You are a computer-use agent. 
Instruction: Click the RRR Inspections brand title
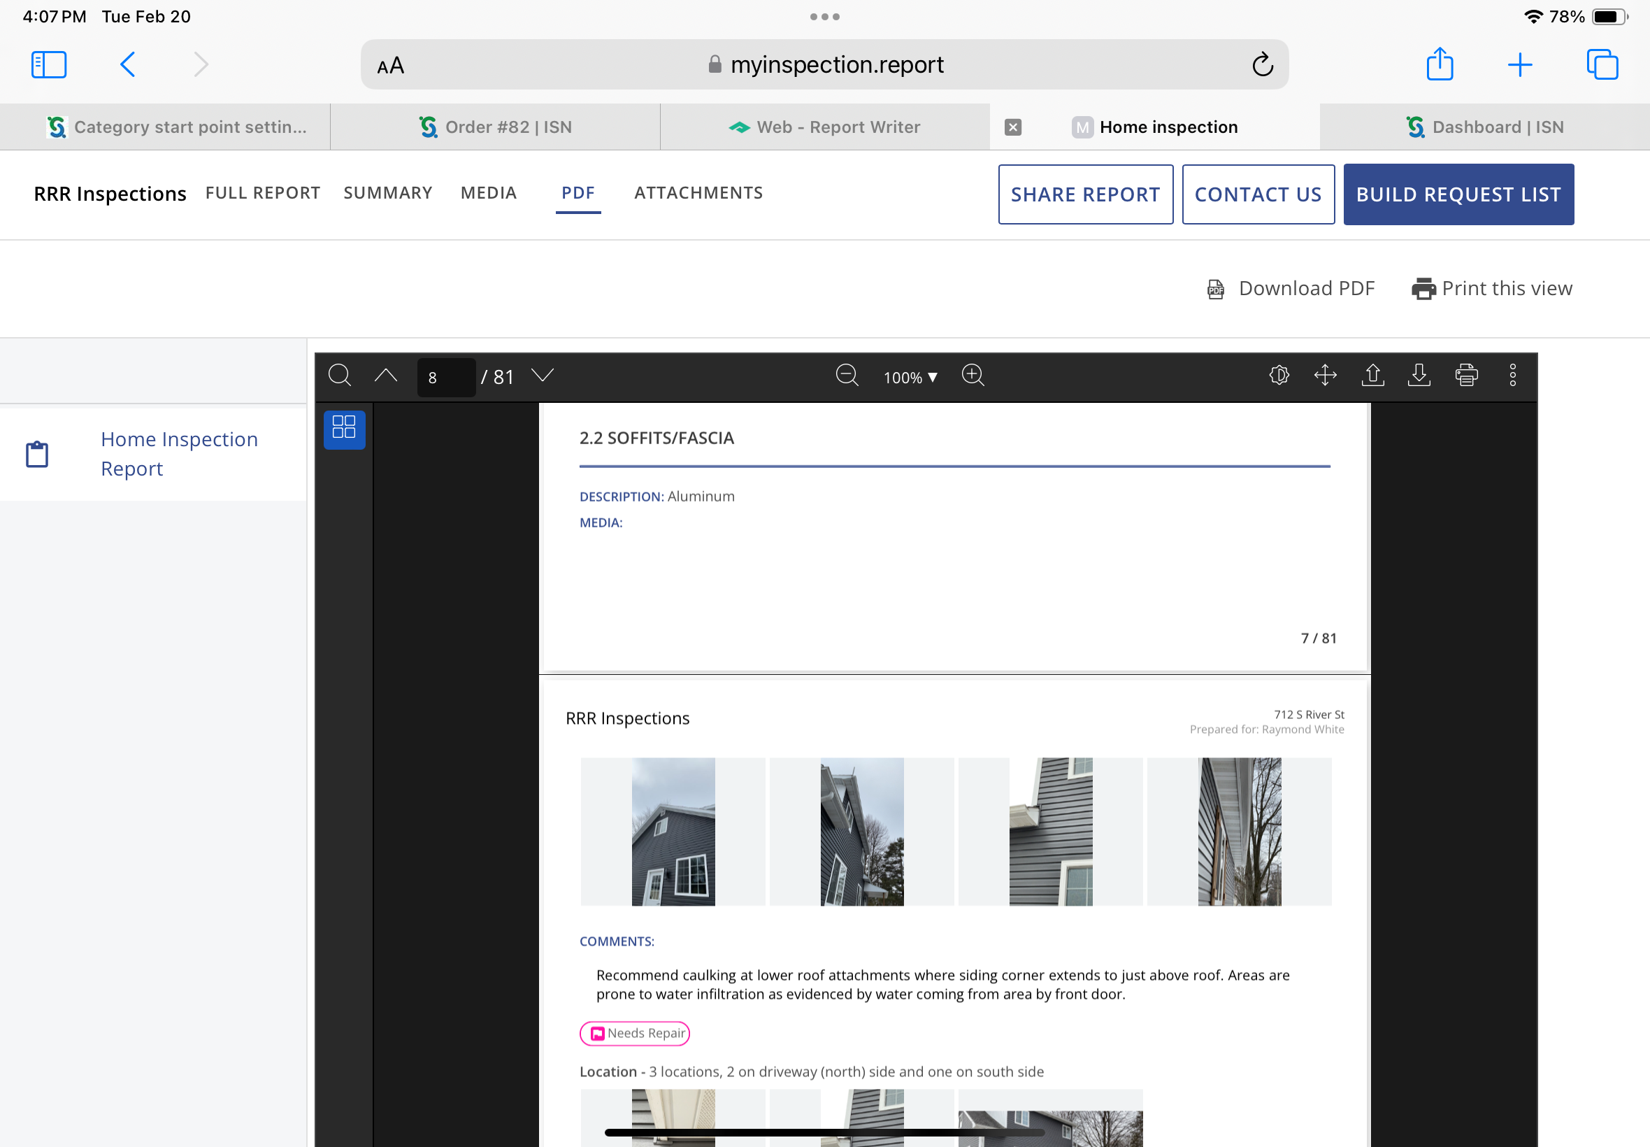click(110, 194)
